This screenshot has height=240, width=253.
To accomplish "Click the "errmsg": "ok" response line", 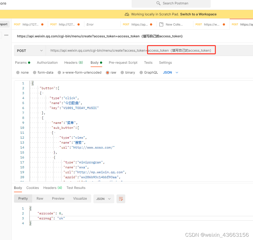I will (x=51, y=218).
